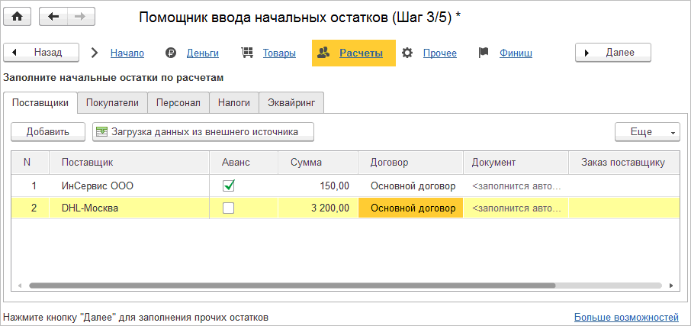The height and width of the screenshot is (326, 691).
Task: Click the shopping cart icon for Товары
Action: [x=246, y=53]
